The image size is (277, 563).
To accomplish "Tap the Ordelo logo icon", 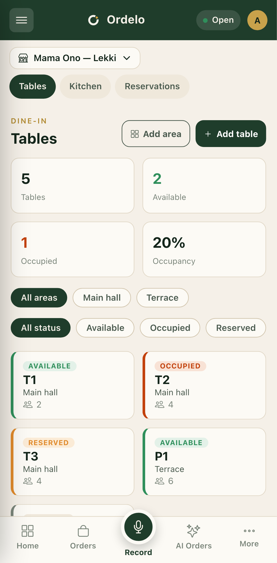I will tap(93, 20).
